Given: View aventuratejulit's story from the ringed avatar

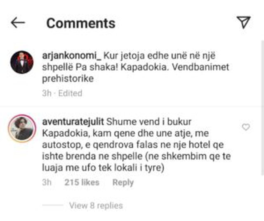Looking at the screenshot, I should tap(22, 128).
